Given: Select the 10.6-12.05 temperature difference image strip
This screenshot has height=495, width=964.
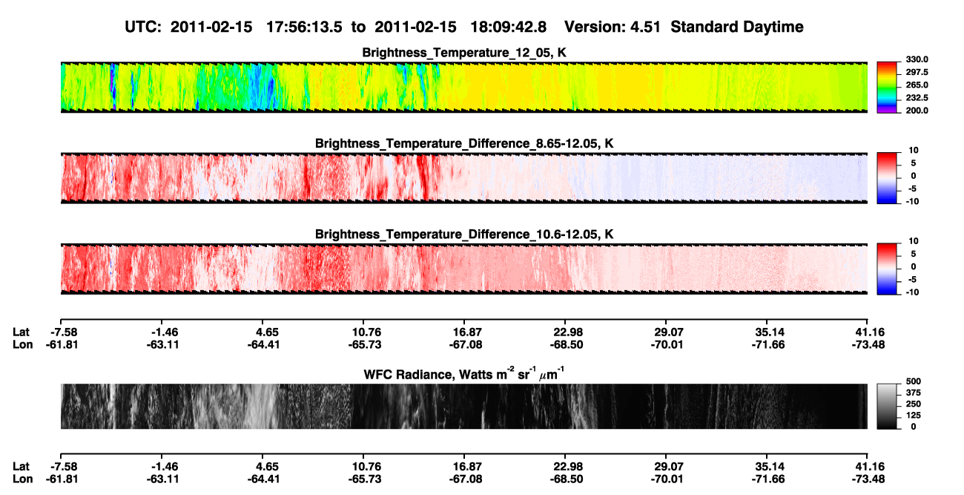Looking at the screenshot, I should pos(463,269).
